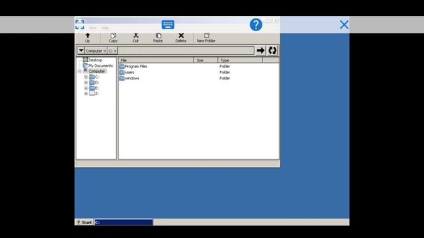
Task: Select My Documents in the tree
Action: coord(101,65)
